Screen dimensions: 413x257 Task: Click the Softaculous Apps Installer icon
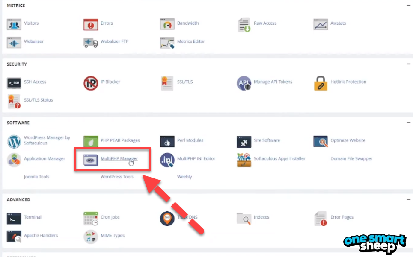tap(244, 160)
